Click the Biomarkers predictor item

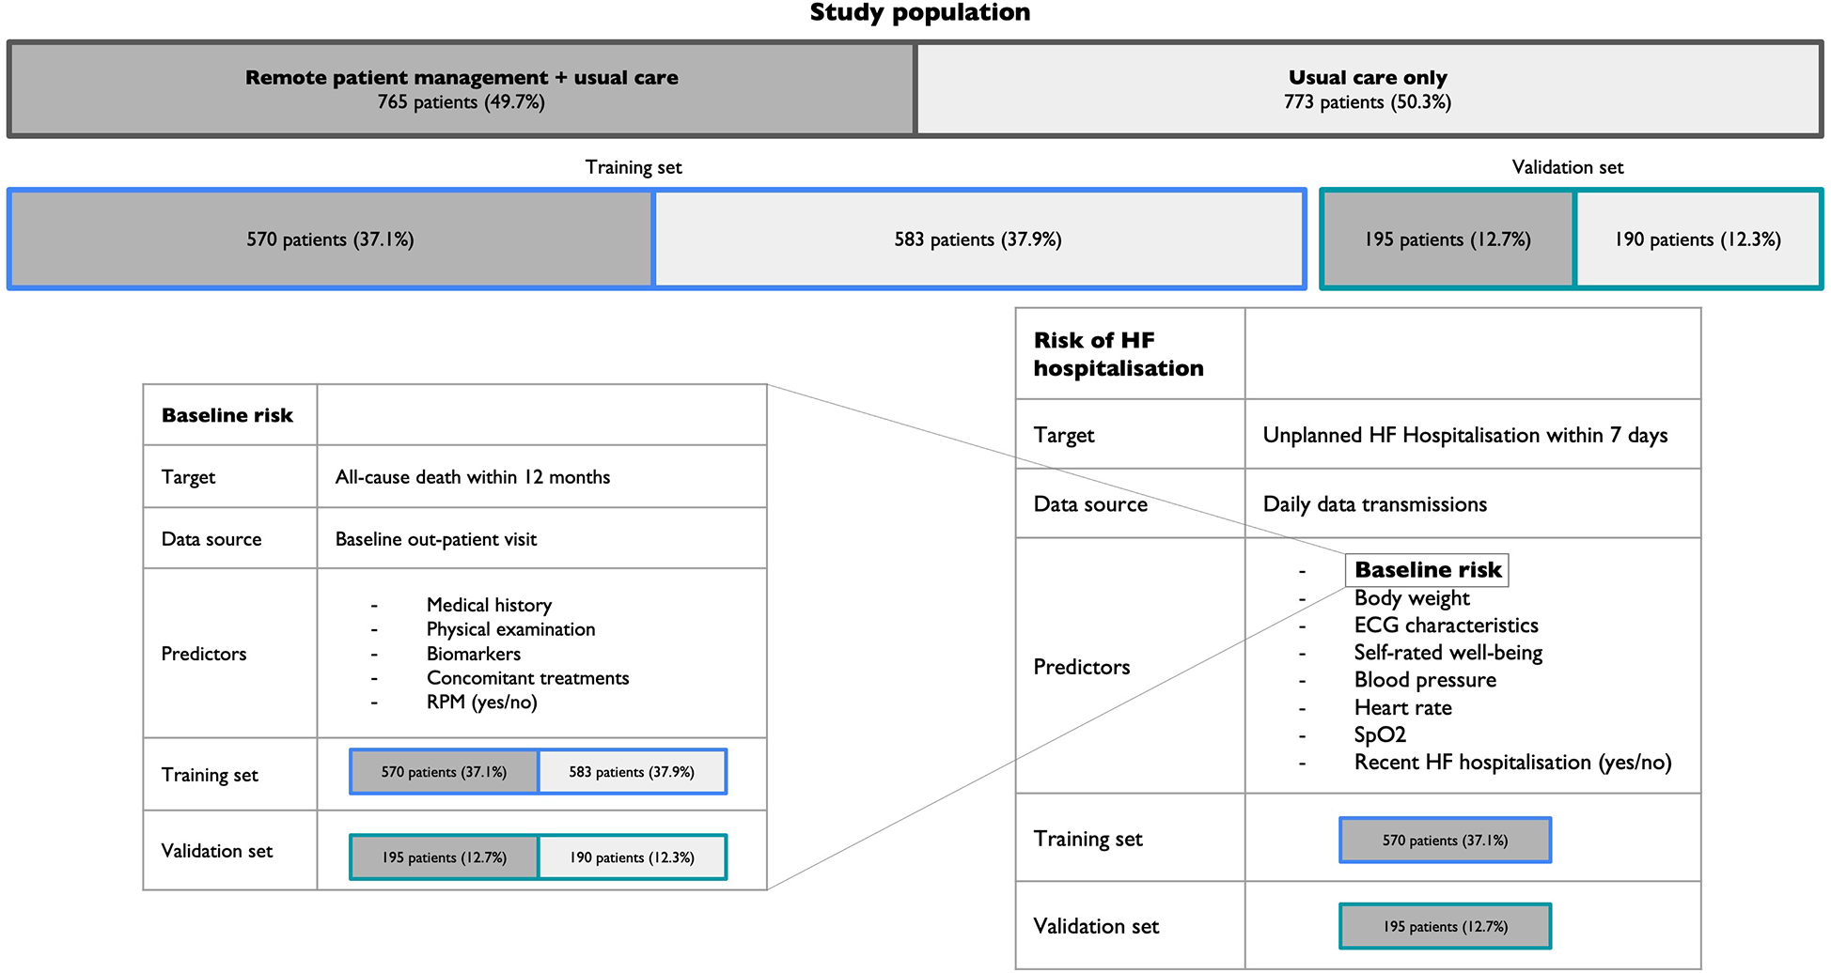pyautogui.click(x=473, y=654)
